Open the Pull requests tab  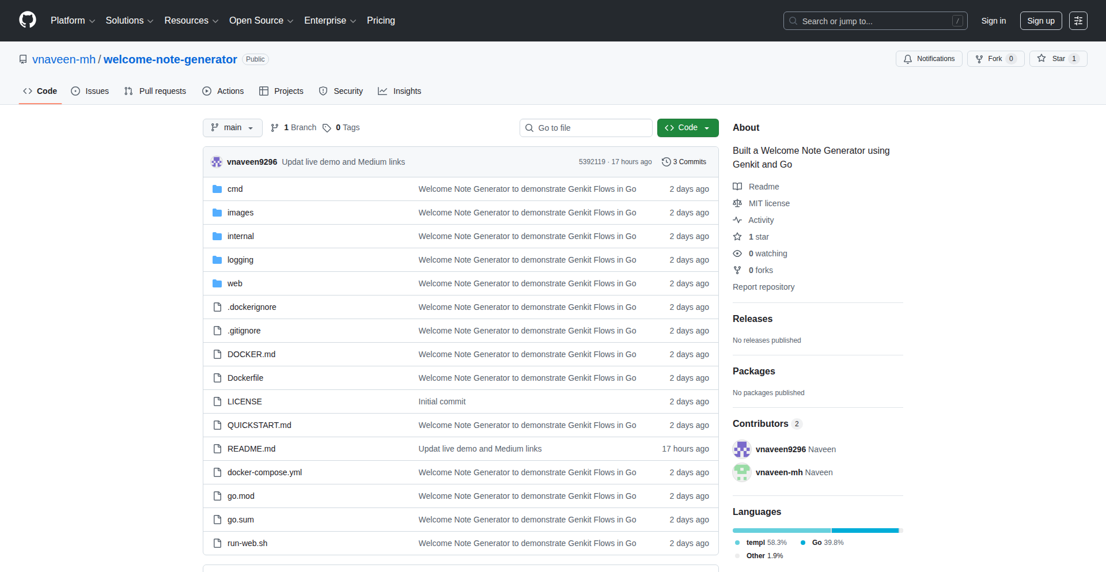156,91
